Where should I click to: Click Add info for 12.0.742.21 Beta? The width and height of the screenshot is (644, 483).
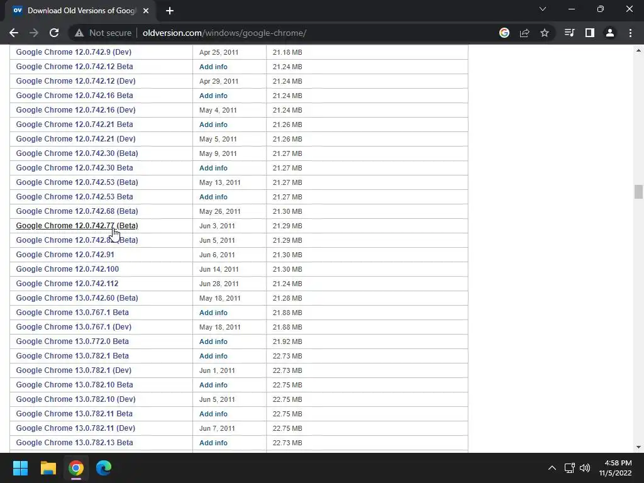click(x=213, y=125)
